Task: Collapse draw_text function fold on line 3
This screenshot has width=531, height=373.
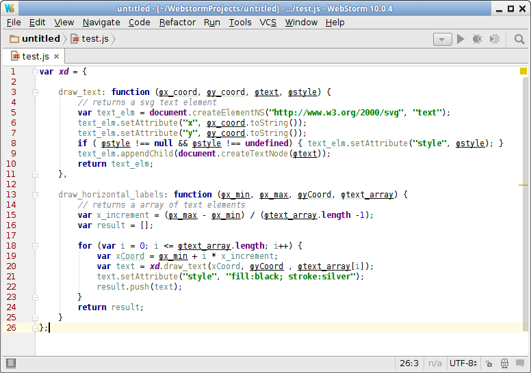Action: (x=35, y=92)
